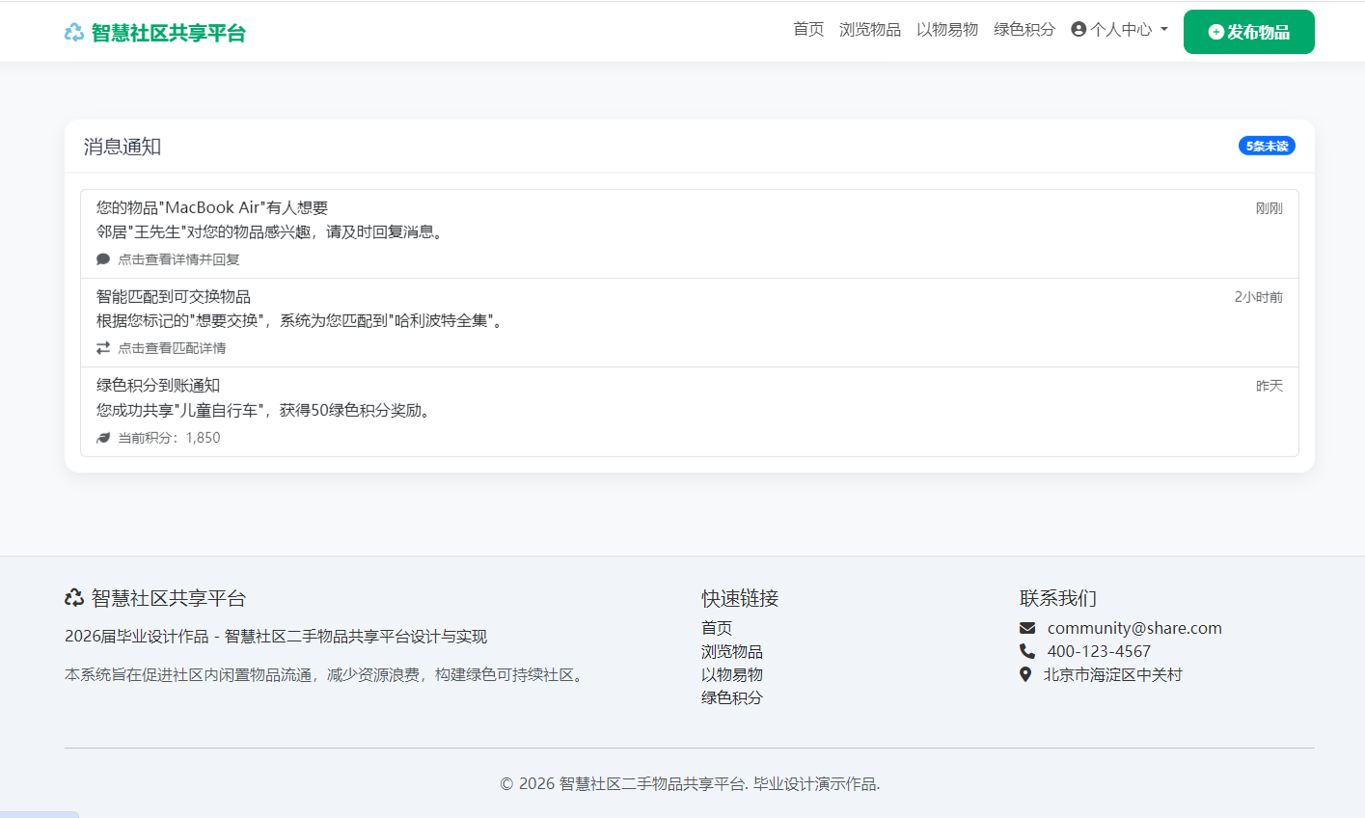
Task: Click the leaf icon beside 当前积分
Action: [103, 438]
